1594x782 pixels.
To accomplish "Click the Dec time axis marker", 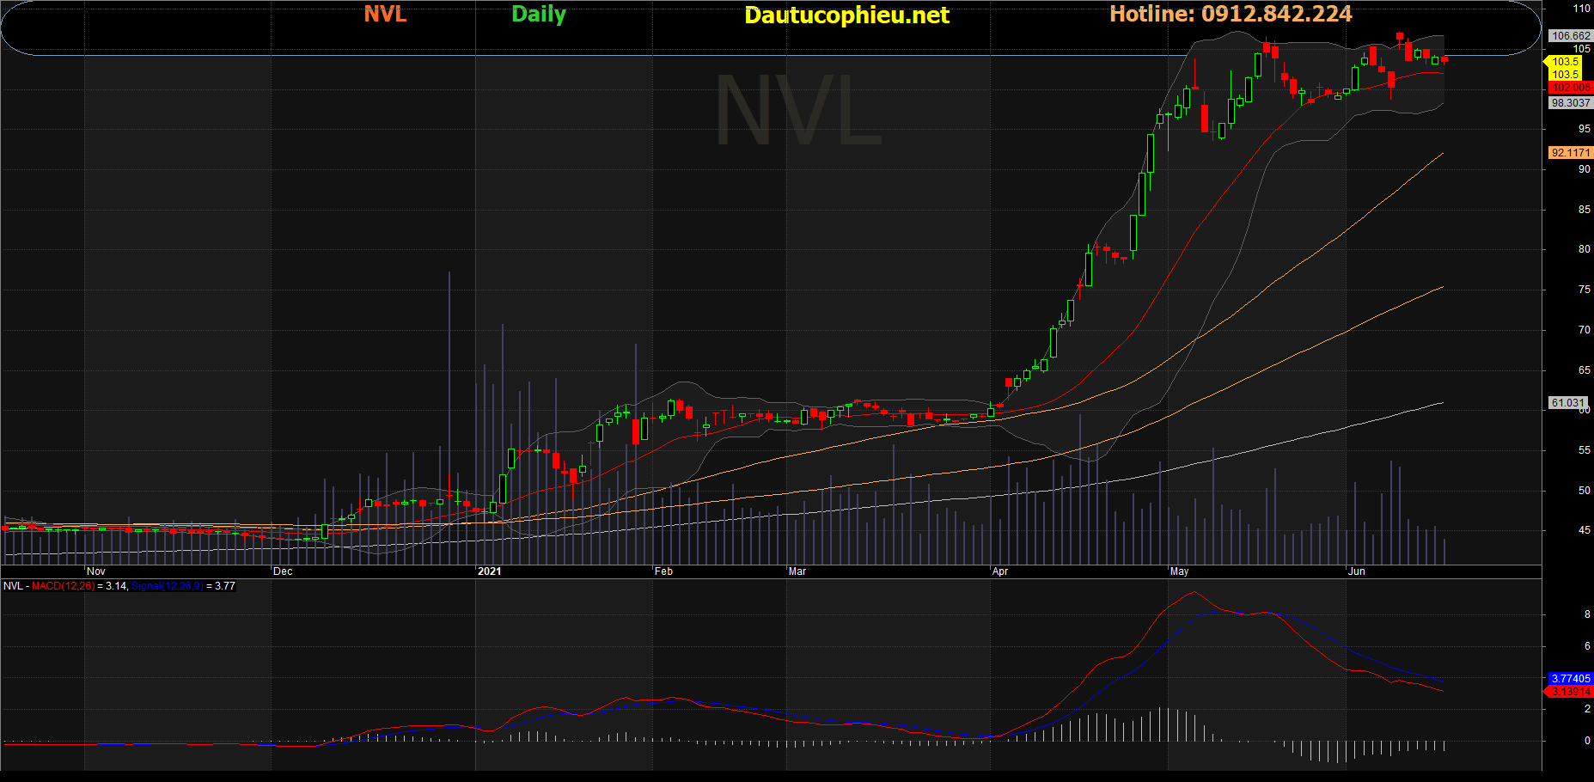I will point(283,571).
